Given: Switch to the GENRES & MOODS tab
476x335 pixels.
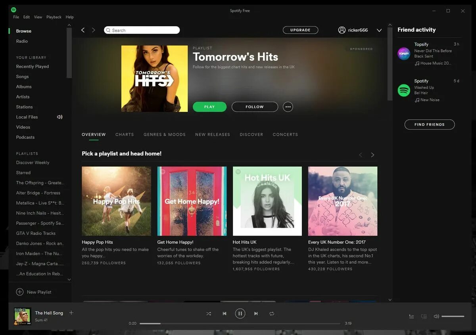Looking at the screenshot, I should tap(165, 134).
